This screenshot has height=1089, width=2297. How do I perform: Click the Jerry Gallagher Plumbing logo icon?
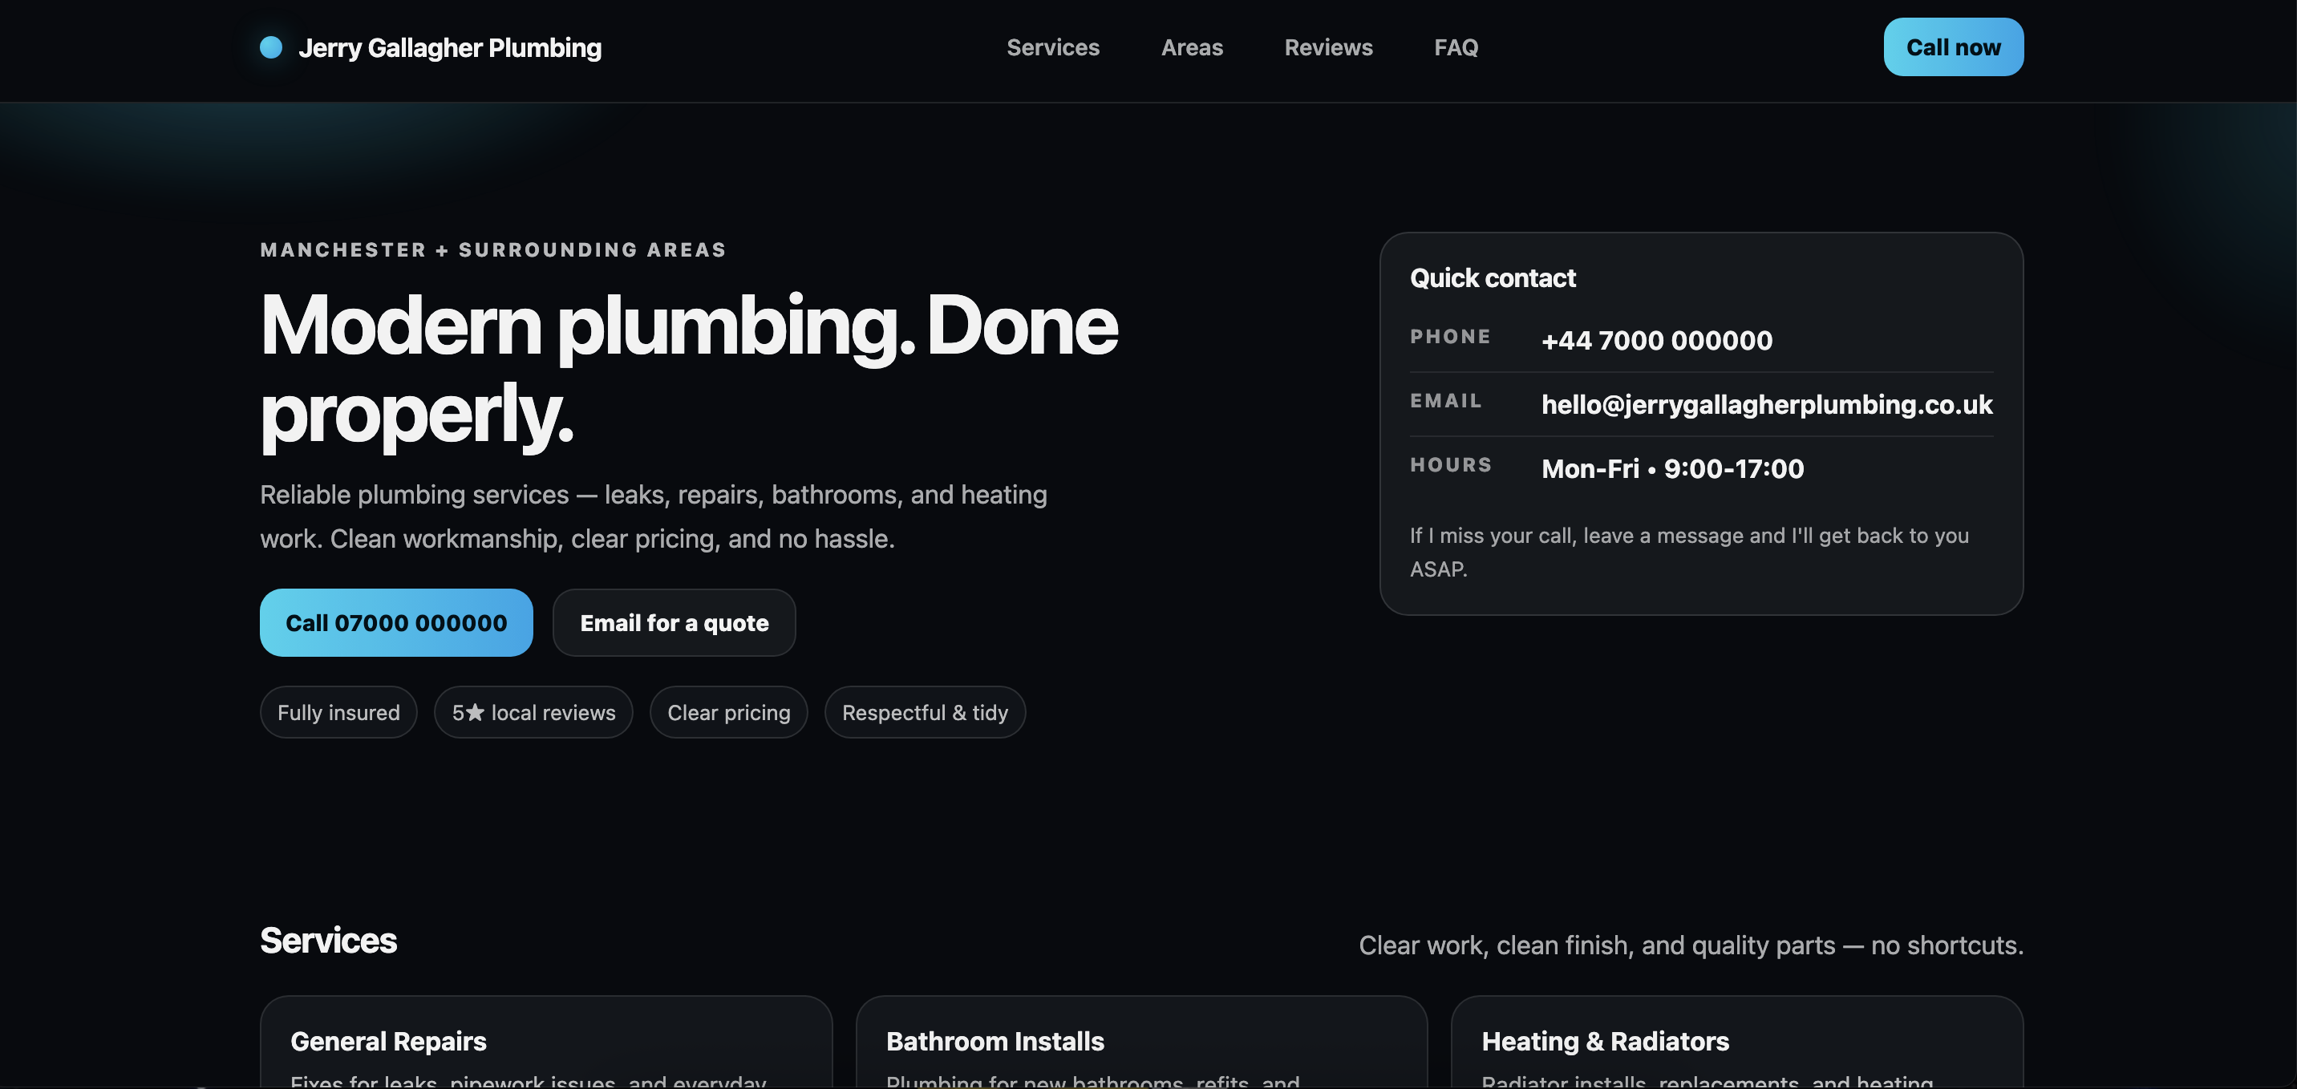pos(270,47)
